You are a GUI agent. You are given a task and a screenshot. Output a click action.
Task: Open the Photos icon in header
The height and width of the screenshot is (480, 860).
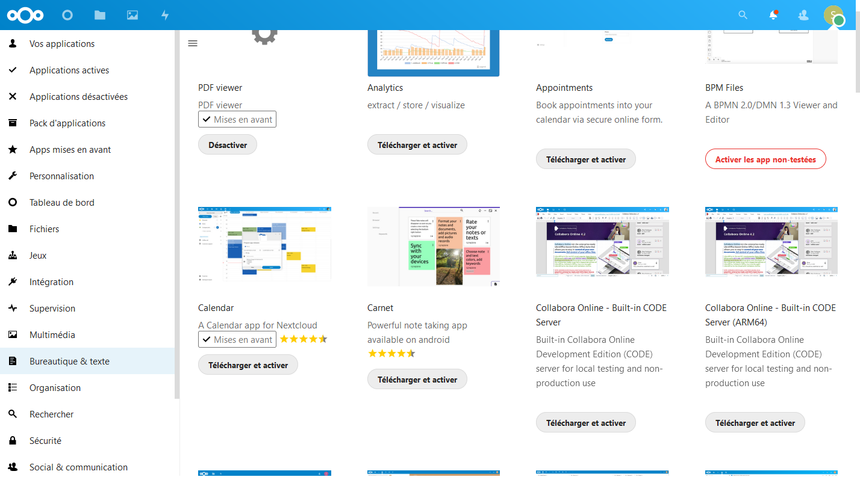coord(132,15)
